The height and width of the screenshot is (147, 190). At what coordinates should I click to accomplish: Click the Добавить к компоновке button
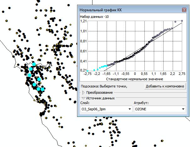165,86
